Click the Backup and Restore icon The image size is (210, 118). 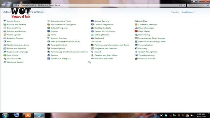click(x=5, y=25)
